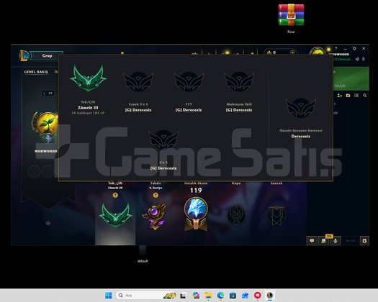The height and width of the screenshot is (302, 378).
Task: Click the Grup button
Action: 47,55
